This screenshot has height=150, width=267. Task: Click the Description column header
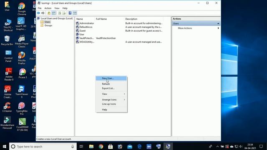pyautogui.click(x=144, y=19)
